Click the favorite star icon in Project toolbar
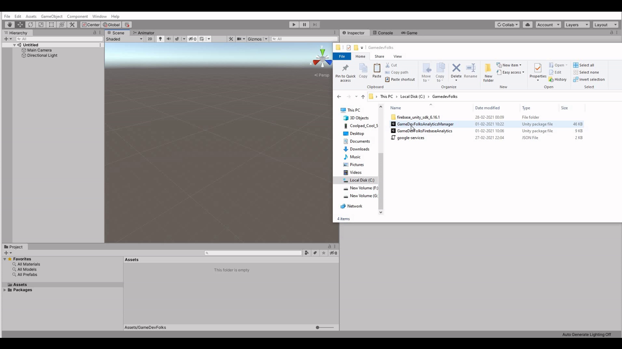The image size is (622, 349). 324,253
